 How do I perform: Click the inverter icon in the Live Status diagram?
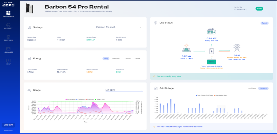(212, 51)
